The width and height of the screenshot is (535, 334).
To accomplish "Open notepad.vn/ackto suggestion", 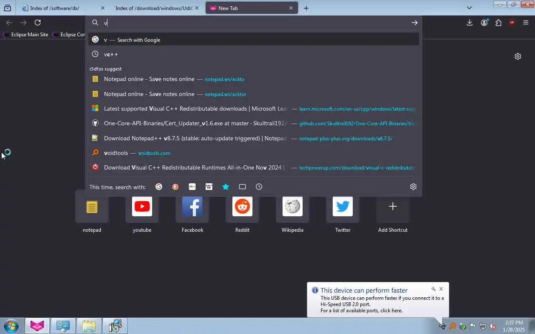I will [254, 79].
